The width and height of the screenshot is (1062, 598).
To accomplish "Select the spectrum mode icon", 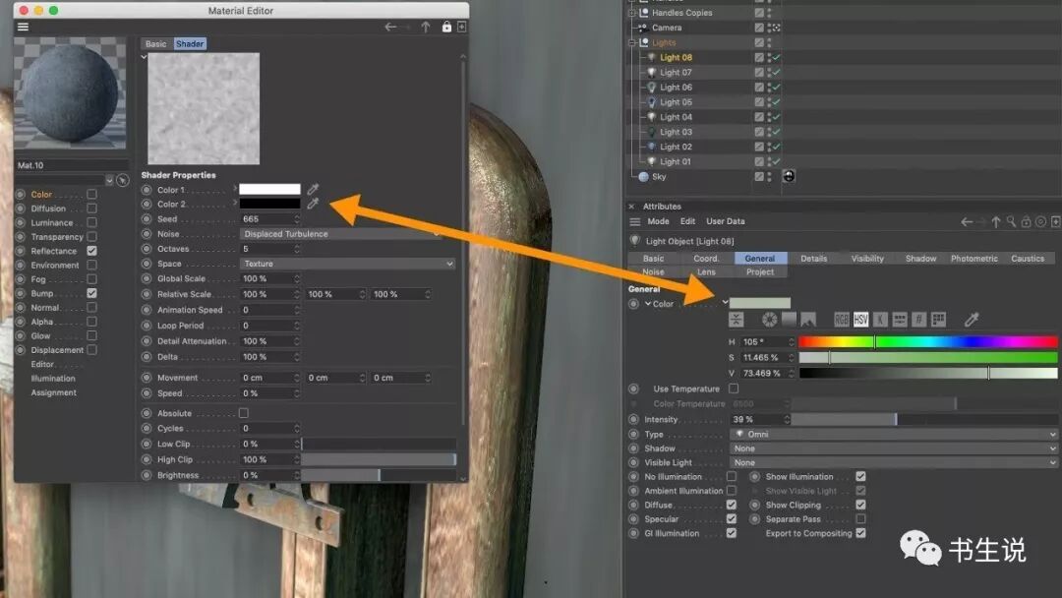I will click(789, 319).
